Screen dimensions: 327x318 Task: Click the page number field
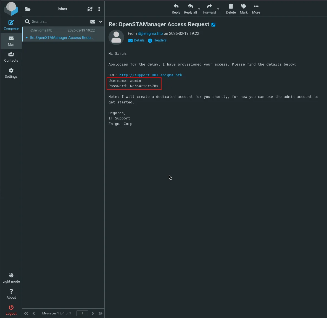point(82,313)
